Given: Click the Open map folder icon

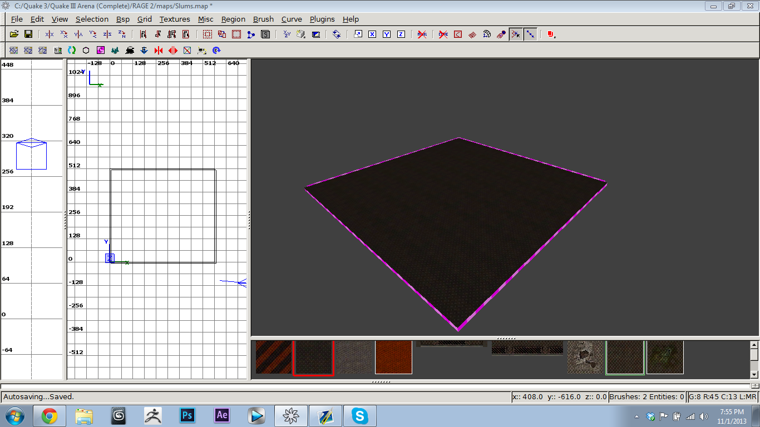Looking at the screenshot, I should pyautogui.click(x=14, y=34).
